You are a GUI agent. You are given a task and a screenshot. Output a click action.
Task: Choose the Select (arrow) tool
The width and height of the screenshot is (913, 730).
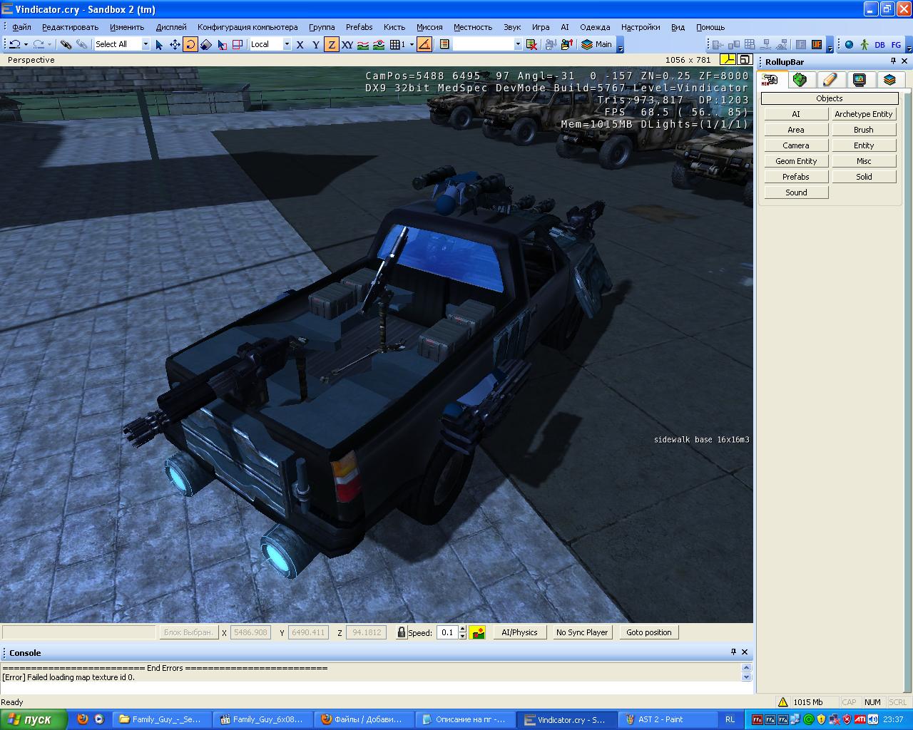pyautogui.click(x=159, y=44)
